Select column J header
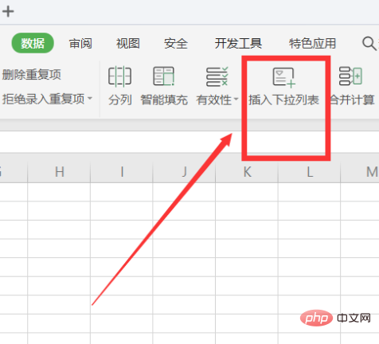The height and width of the screenshot is (344, 379). click(x=185, y=171)
